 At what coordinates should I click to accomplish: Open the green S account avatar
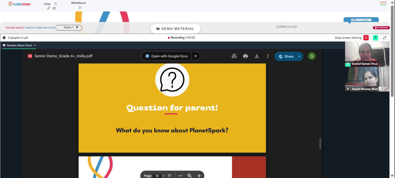click(x=312, y=56)
